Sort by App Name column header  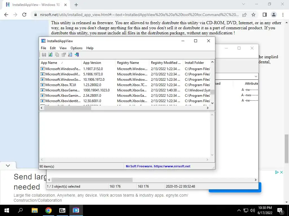tap(60, 63)
